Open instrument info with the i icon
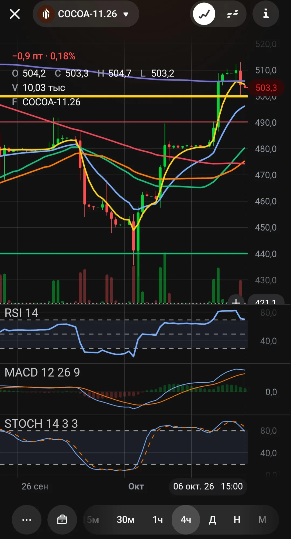 266,14
